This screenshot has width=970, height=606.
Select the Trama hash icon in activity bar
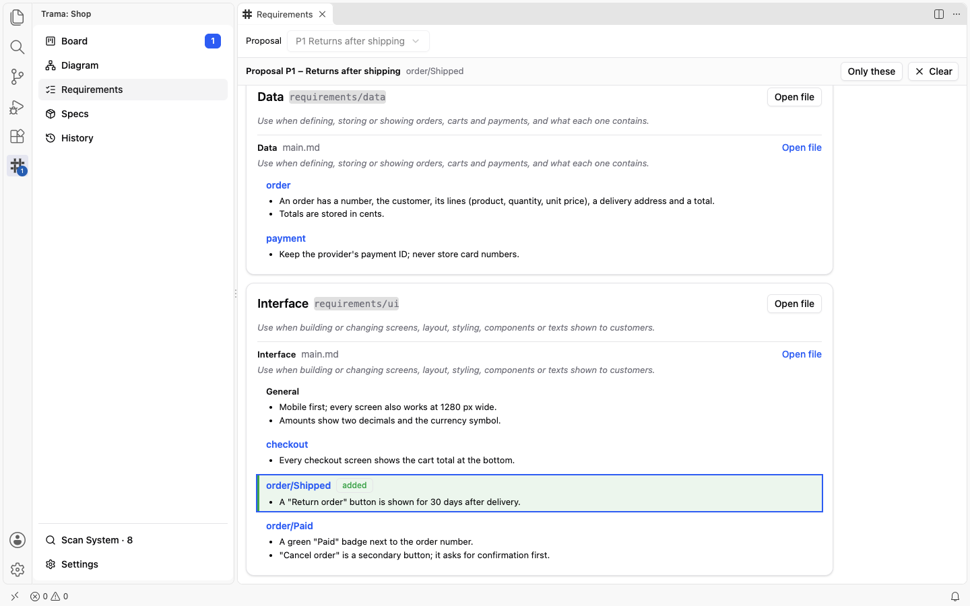pos(18,166)
